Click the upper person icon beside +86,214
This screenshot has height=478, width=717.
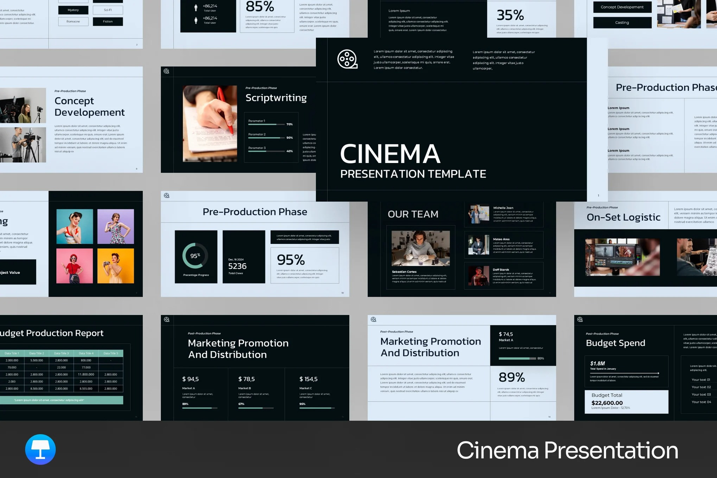196,8
